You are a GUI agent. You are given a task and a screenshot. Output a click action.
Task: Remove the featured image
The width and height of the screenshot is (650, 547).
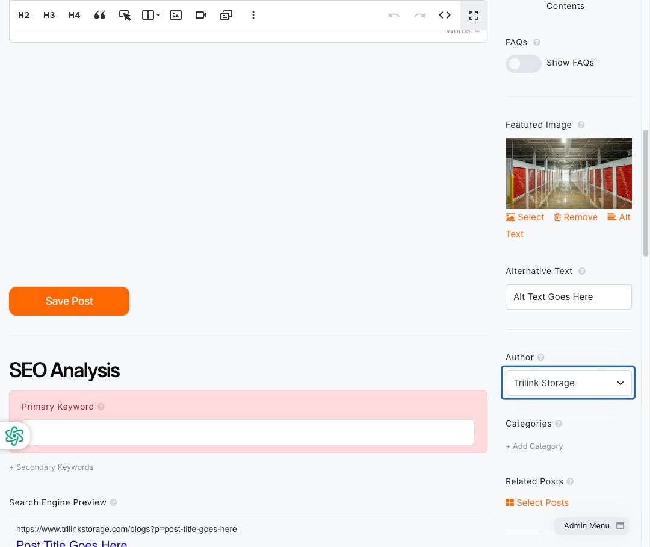point(576,217)
